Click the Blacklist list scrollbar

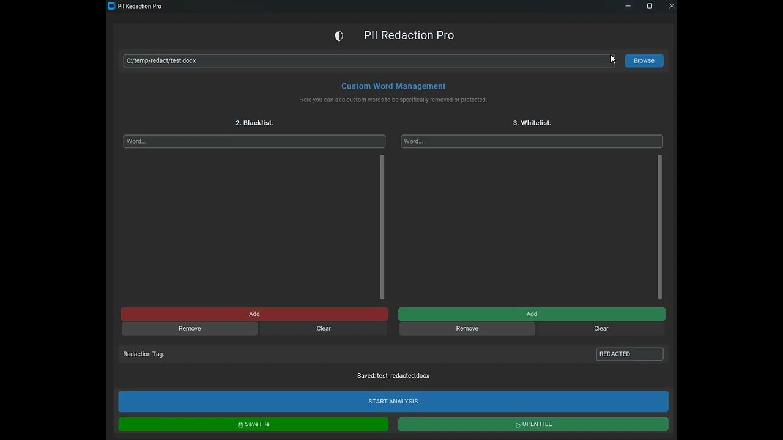pyautogui.click(x=382, y=227)
